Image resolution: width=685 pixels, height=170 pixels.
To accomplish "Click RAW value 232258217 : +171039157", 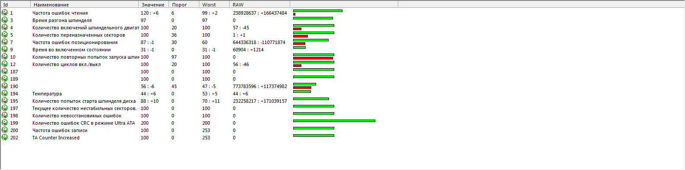I will (260, 101).
